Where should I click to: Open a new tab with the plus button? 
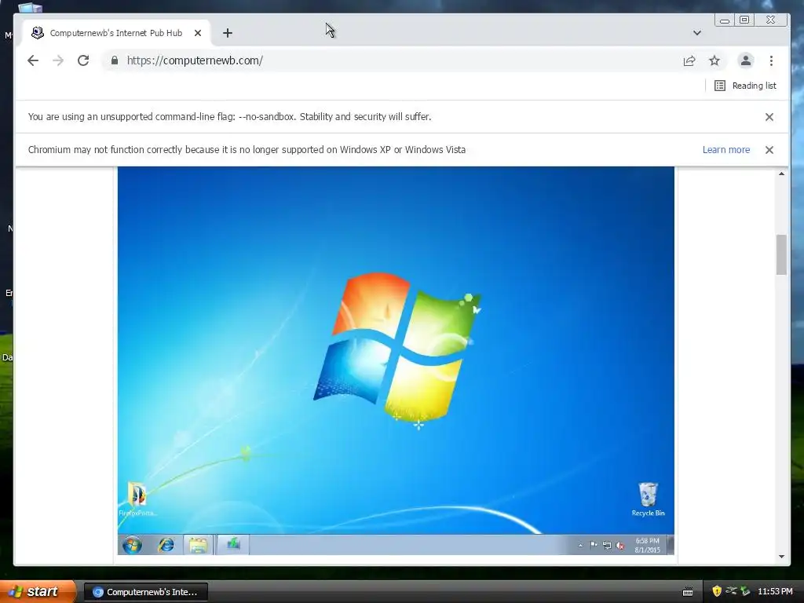tap(228, 33)
